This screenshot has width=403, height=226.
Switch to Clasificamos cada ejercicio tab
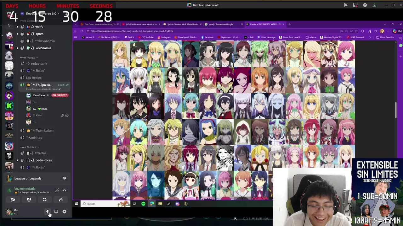141,24
